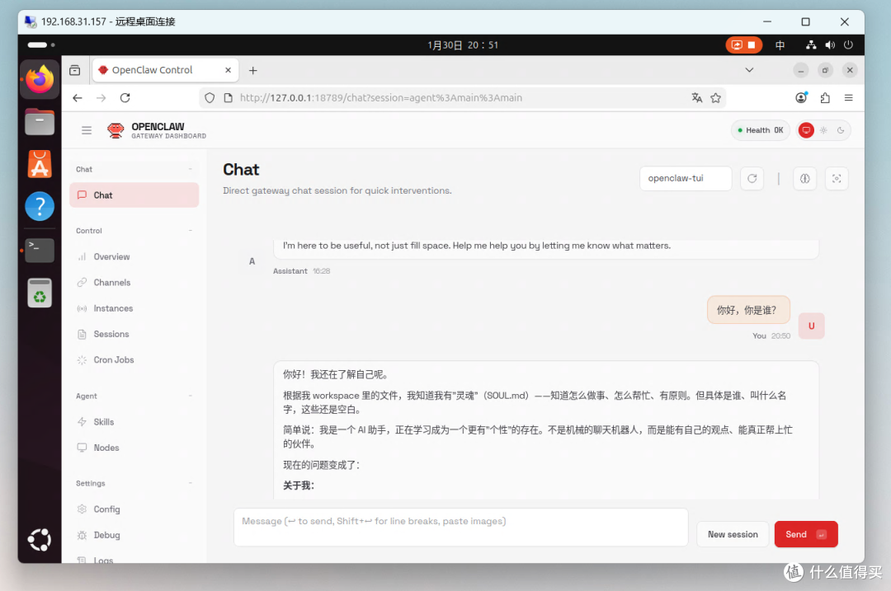
Task: Open the volume icon in top bar
Action: pos(830,45)
